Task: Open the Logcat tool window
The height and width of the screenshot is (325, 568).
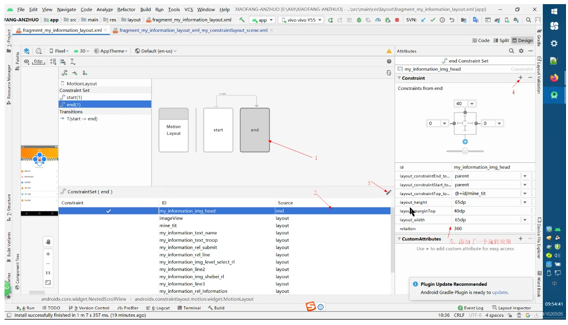Action: 158,308
